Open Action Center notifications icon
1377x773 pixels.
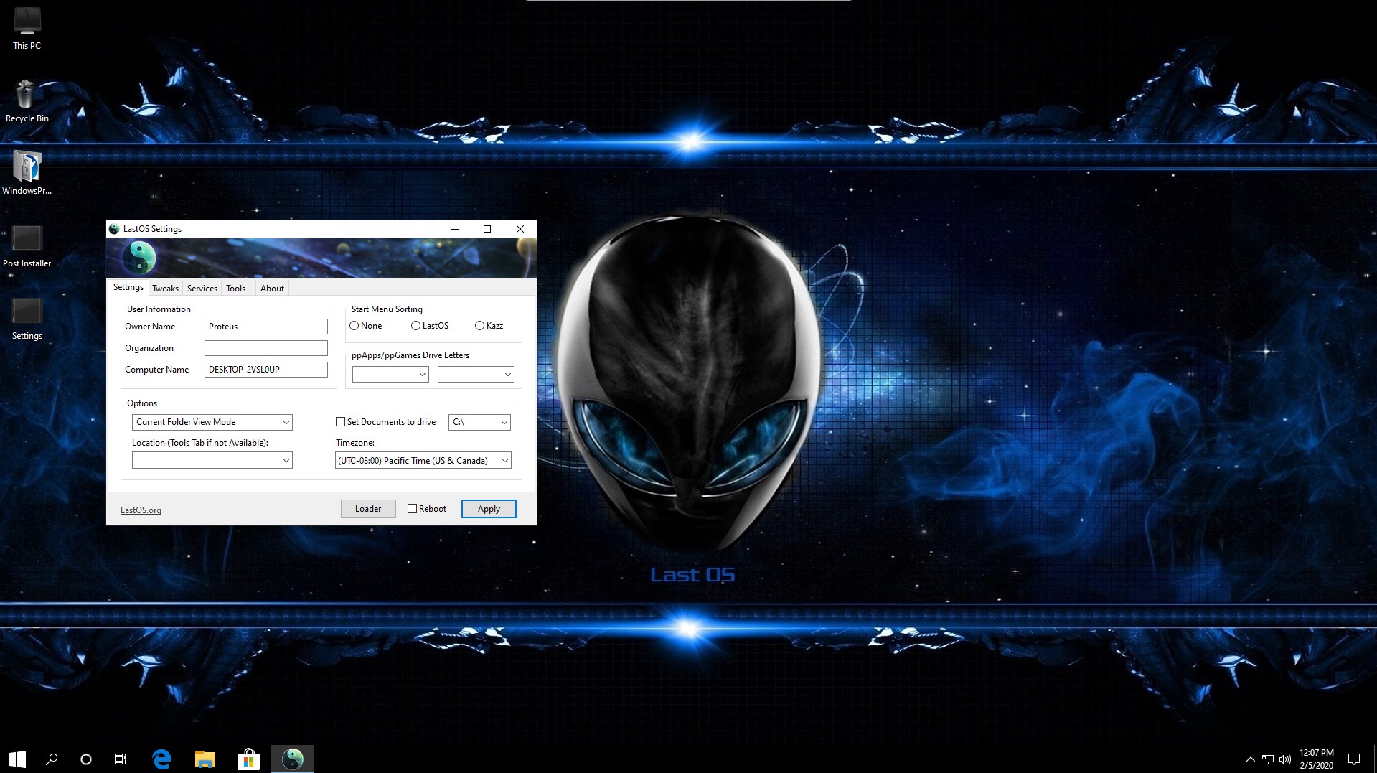tap(1354, 759)
